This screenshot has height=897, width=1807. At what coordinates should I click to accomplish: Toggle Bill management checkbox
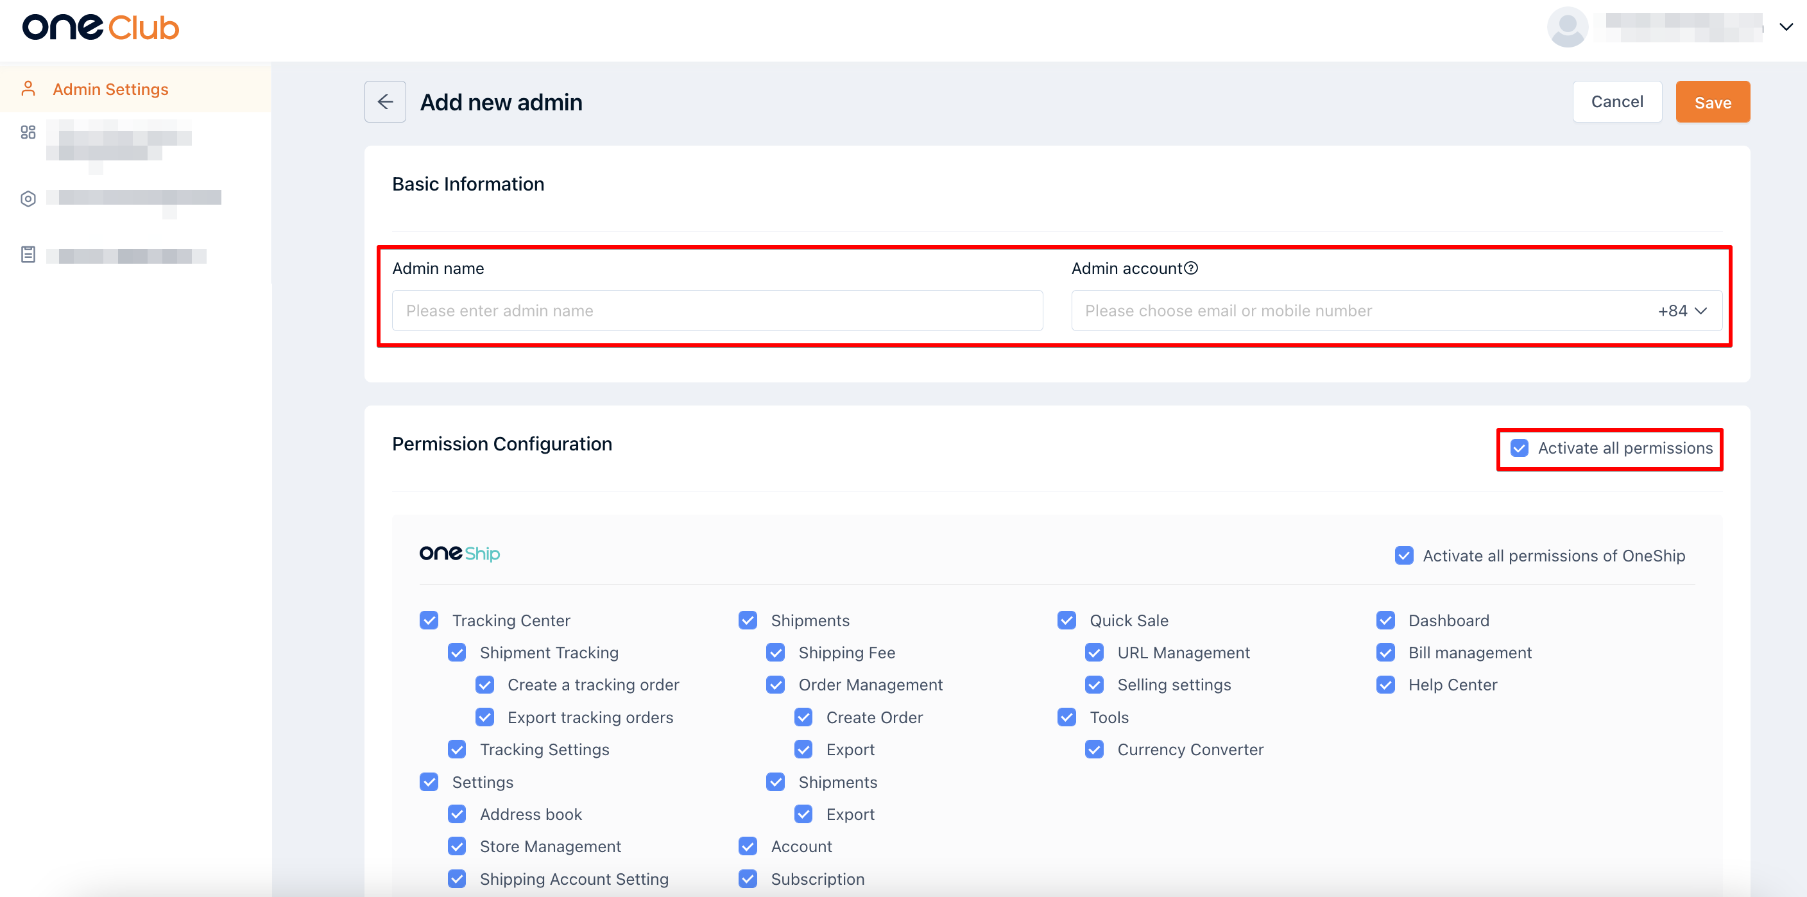(1385, 653)
